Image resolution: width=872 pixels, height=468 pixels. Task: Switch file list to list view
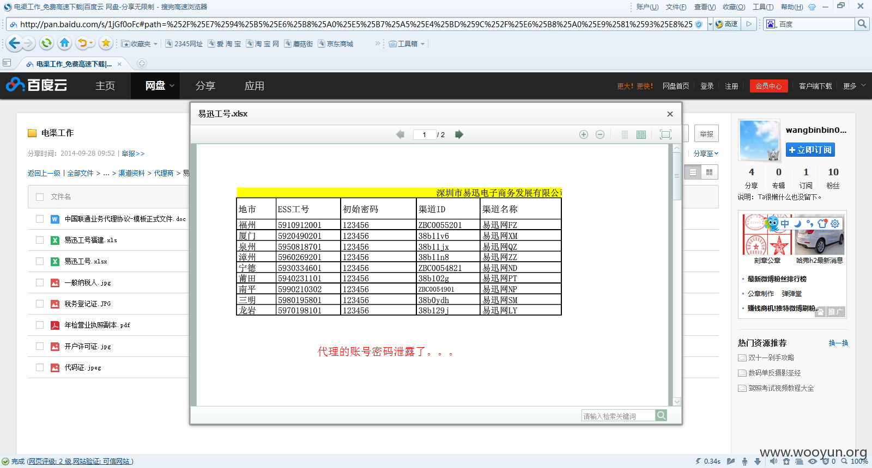point(693,172)
